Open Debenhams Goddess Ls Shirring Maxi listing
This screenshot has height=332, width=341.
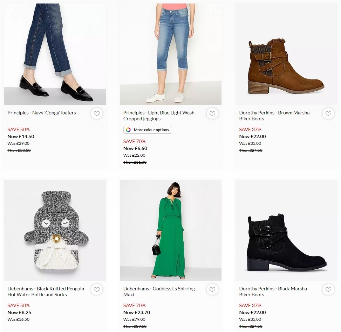pyautogui.click(x=159, y=291)
